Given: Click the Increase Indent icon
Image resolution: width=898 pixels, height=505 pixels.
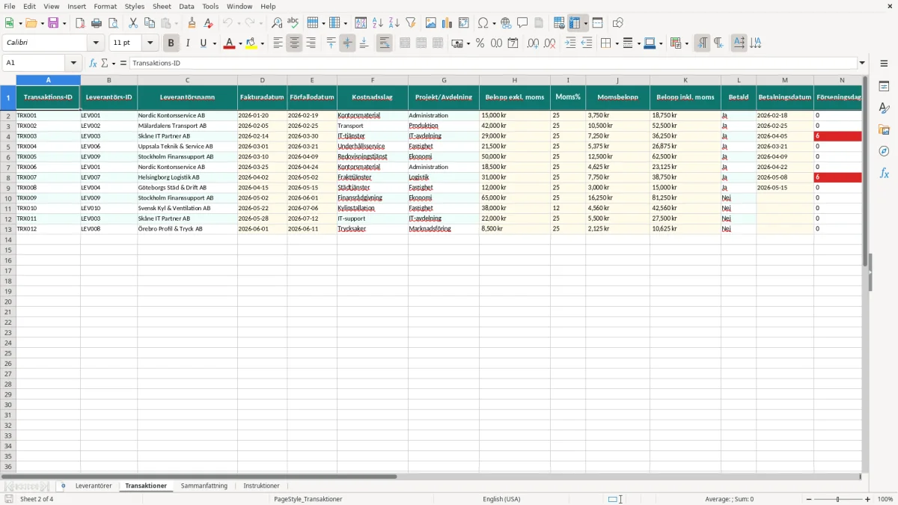Looking at the screenshot, I should click(570, 43).
